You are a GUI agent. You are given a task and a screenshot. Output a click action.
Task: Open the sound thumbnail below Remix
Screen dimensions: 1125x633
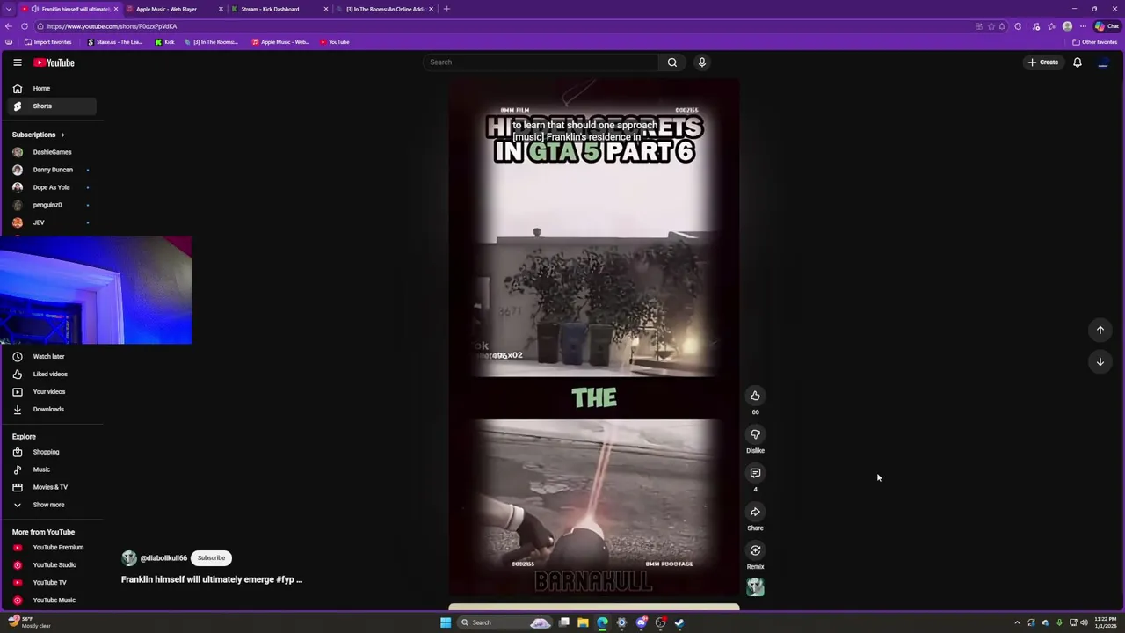tap(755, 587)
